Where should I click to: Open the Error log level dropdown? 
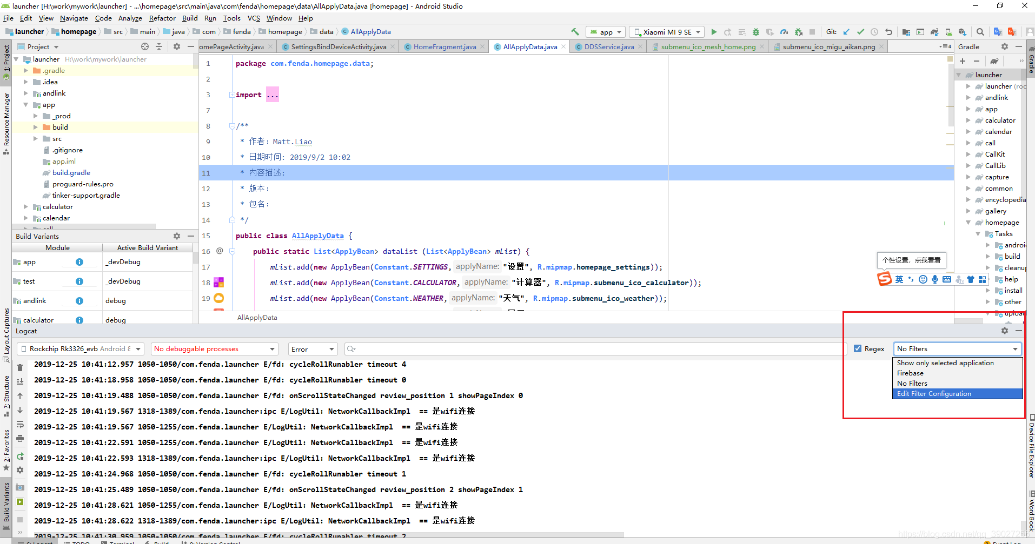313,349
